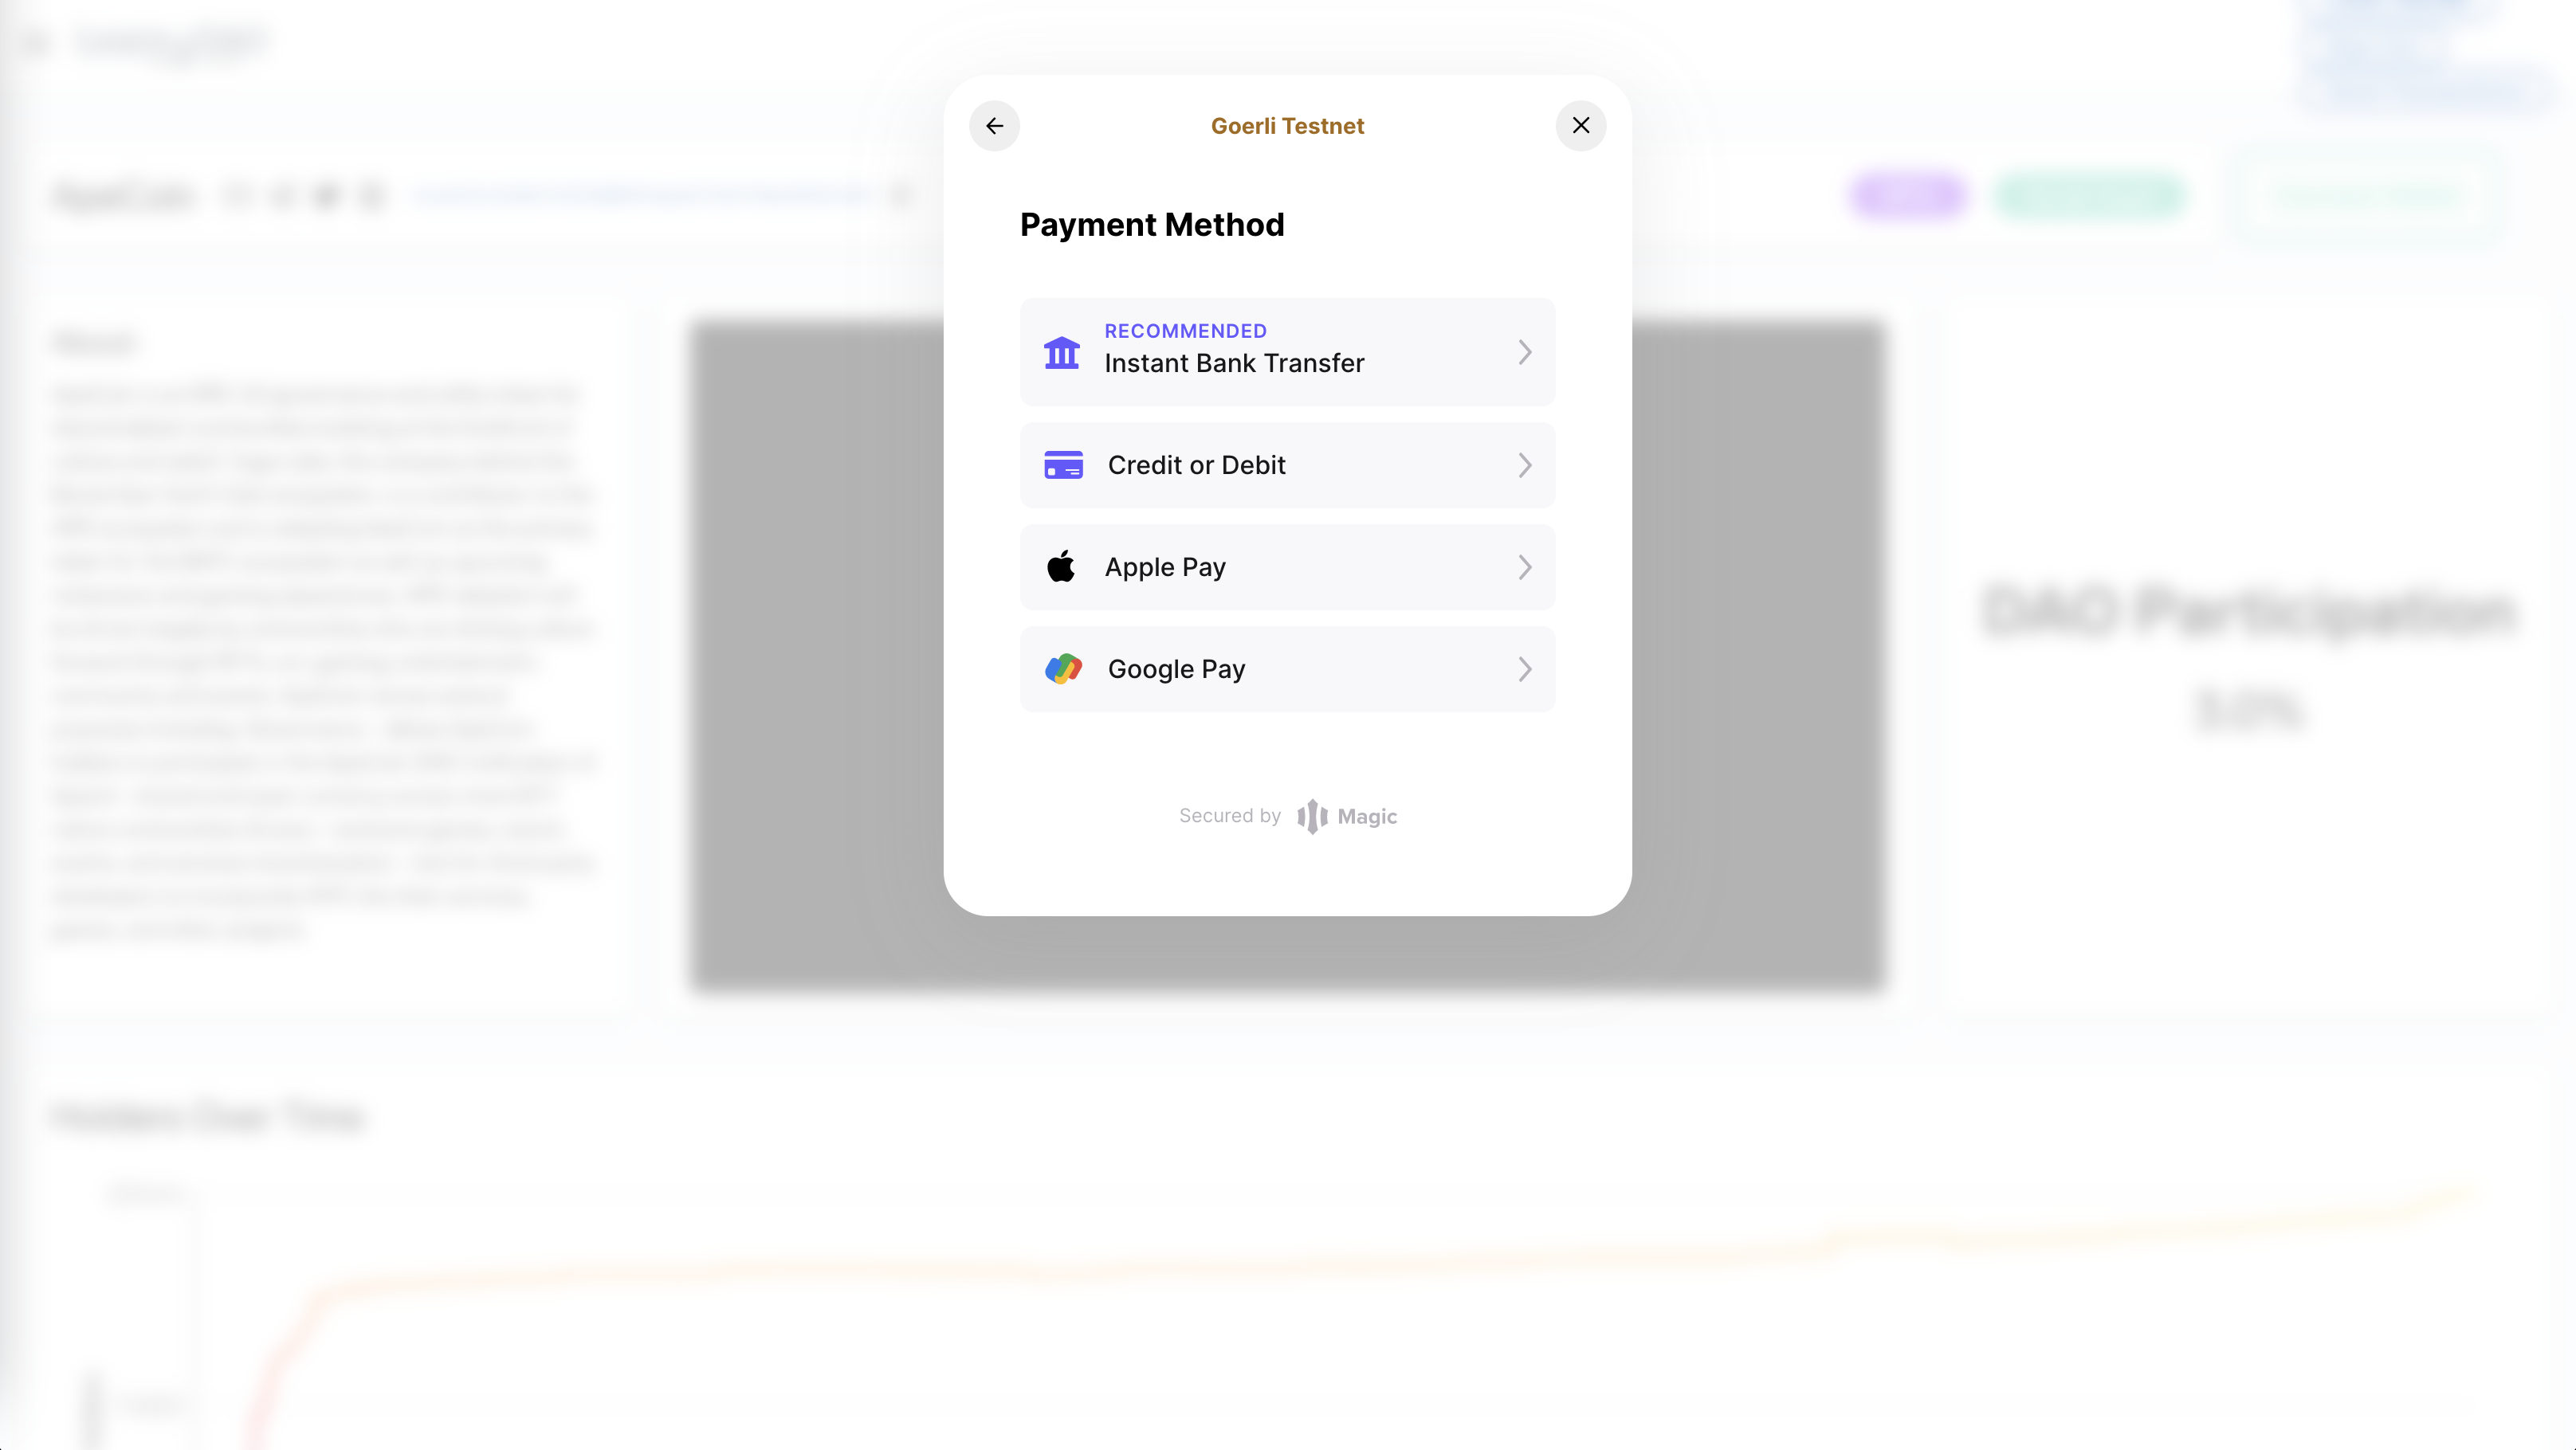Expand the Google Pay chevron arrow
Screen dimensions: 2576x1450
1522,668
